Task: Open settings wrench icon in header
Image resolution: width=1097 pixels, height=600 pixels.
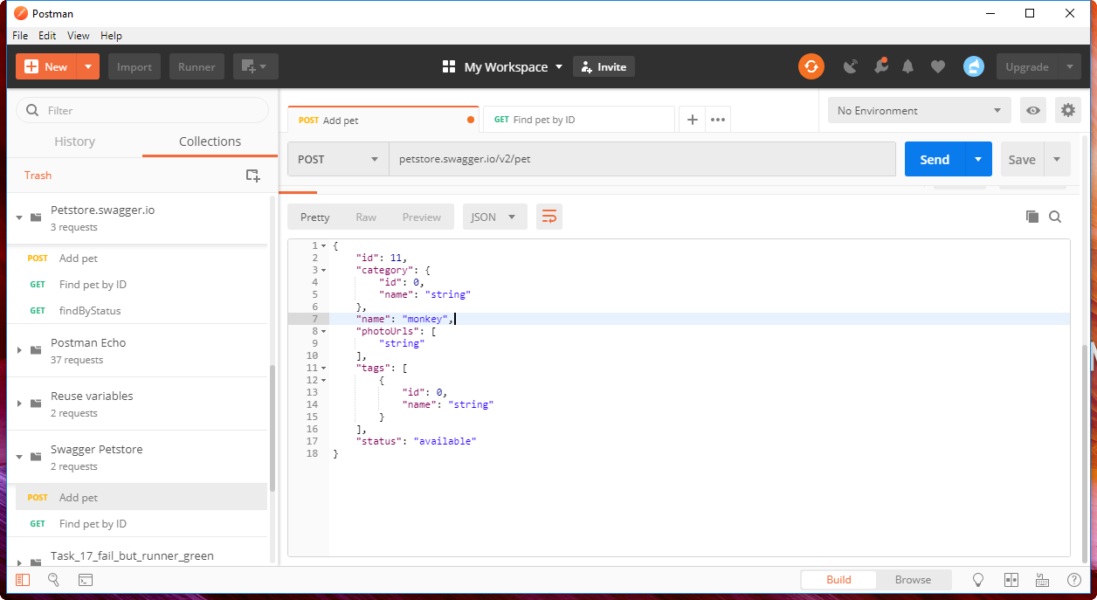Action: coord(880,66)
